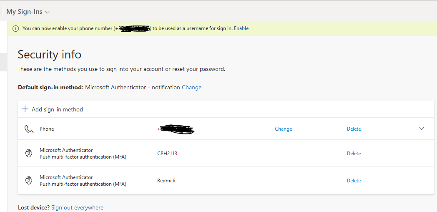Click the Security info heading
This screenshot has width=437, height=212.
[50, 54]
